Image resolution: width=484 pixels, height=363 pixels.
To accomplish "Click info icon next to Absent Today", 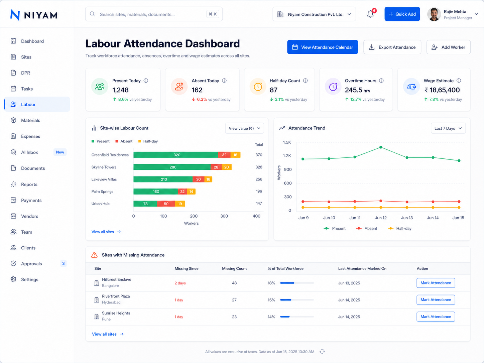I will coord(224,81).
